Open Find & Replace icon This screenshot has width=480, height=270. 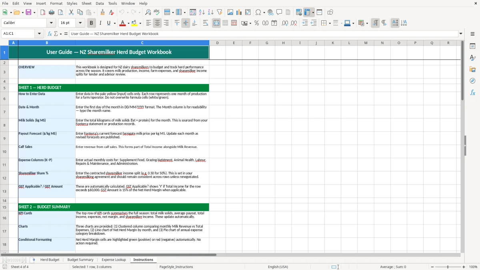pyautogui.click(x=148, y=12)
